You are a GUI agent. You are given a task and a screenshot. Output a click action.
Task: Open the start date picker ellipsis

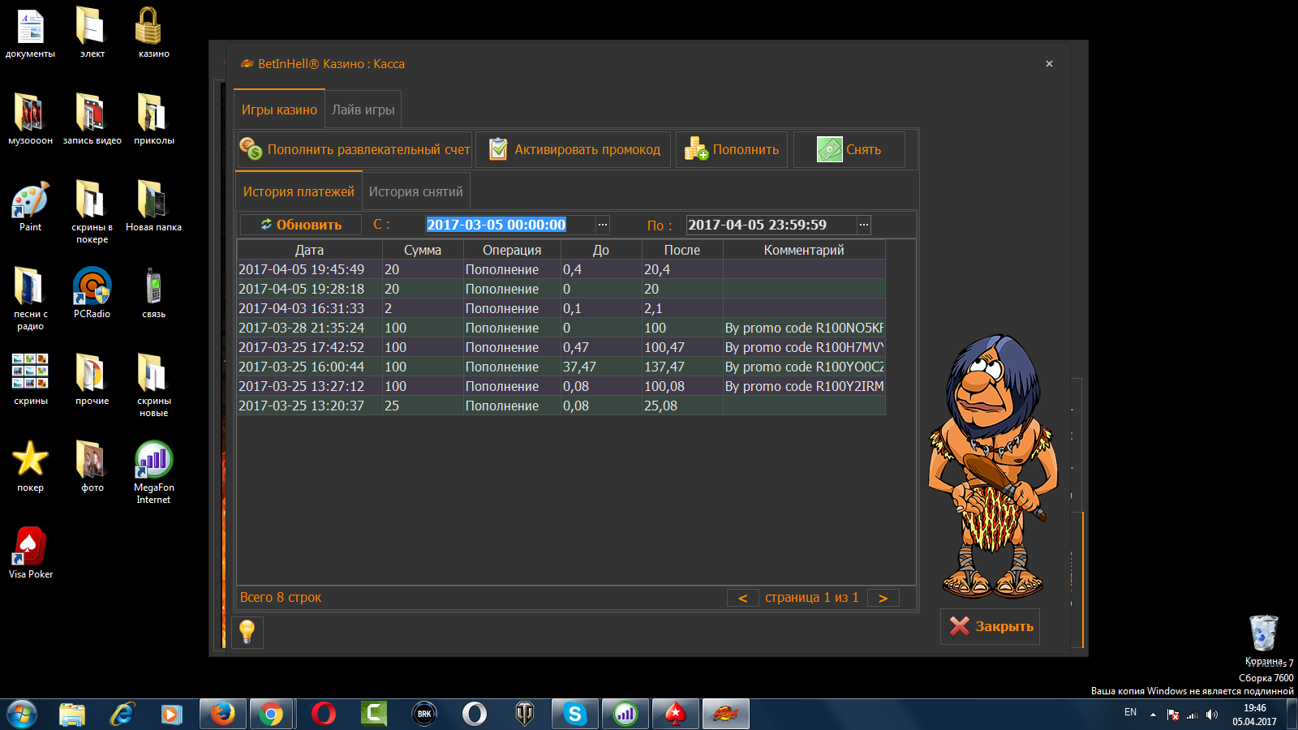pyautogui.click(x=602, y=225)
